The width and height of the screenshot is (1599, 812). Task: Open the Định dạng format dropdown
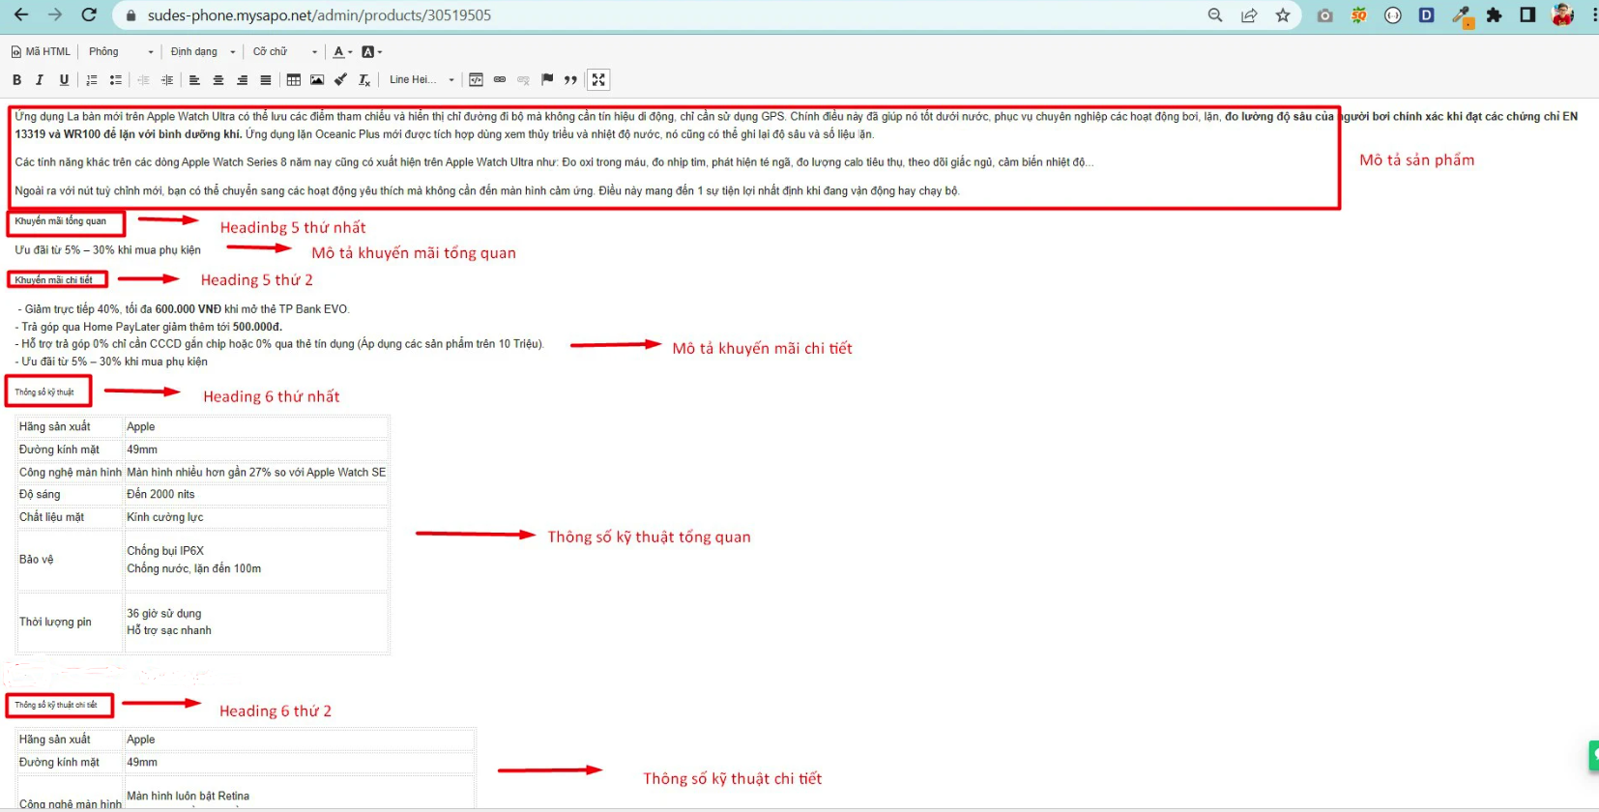tap(203, 52)
